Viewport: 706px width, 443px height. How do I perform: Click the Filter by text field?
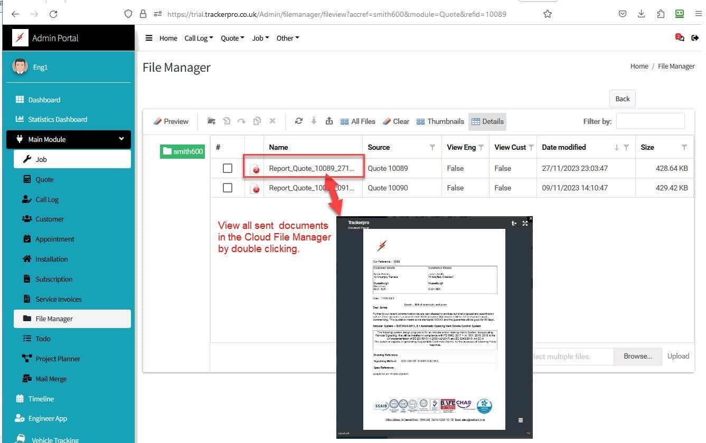pyautogui.click(x=650, y=121)
